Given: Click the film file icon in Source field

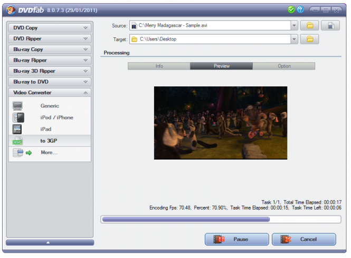Looking at the screenshot, I should coord(134,26).
